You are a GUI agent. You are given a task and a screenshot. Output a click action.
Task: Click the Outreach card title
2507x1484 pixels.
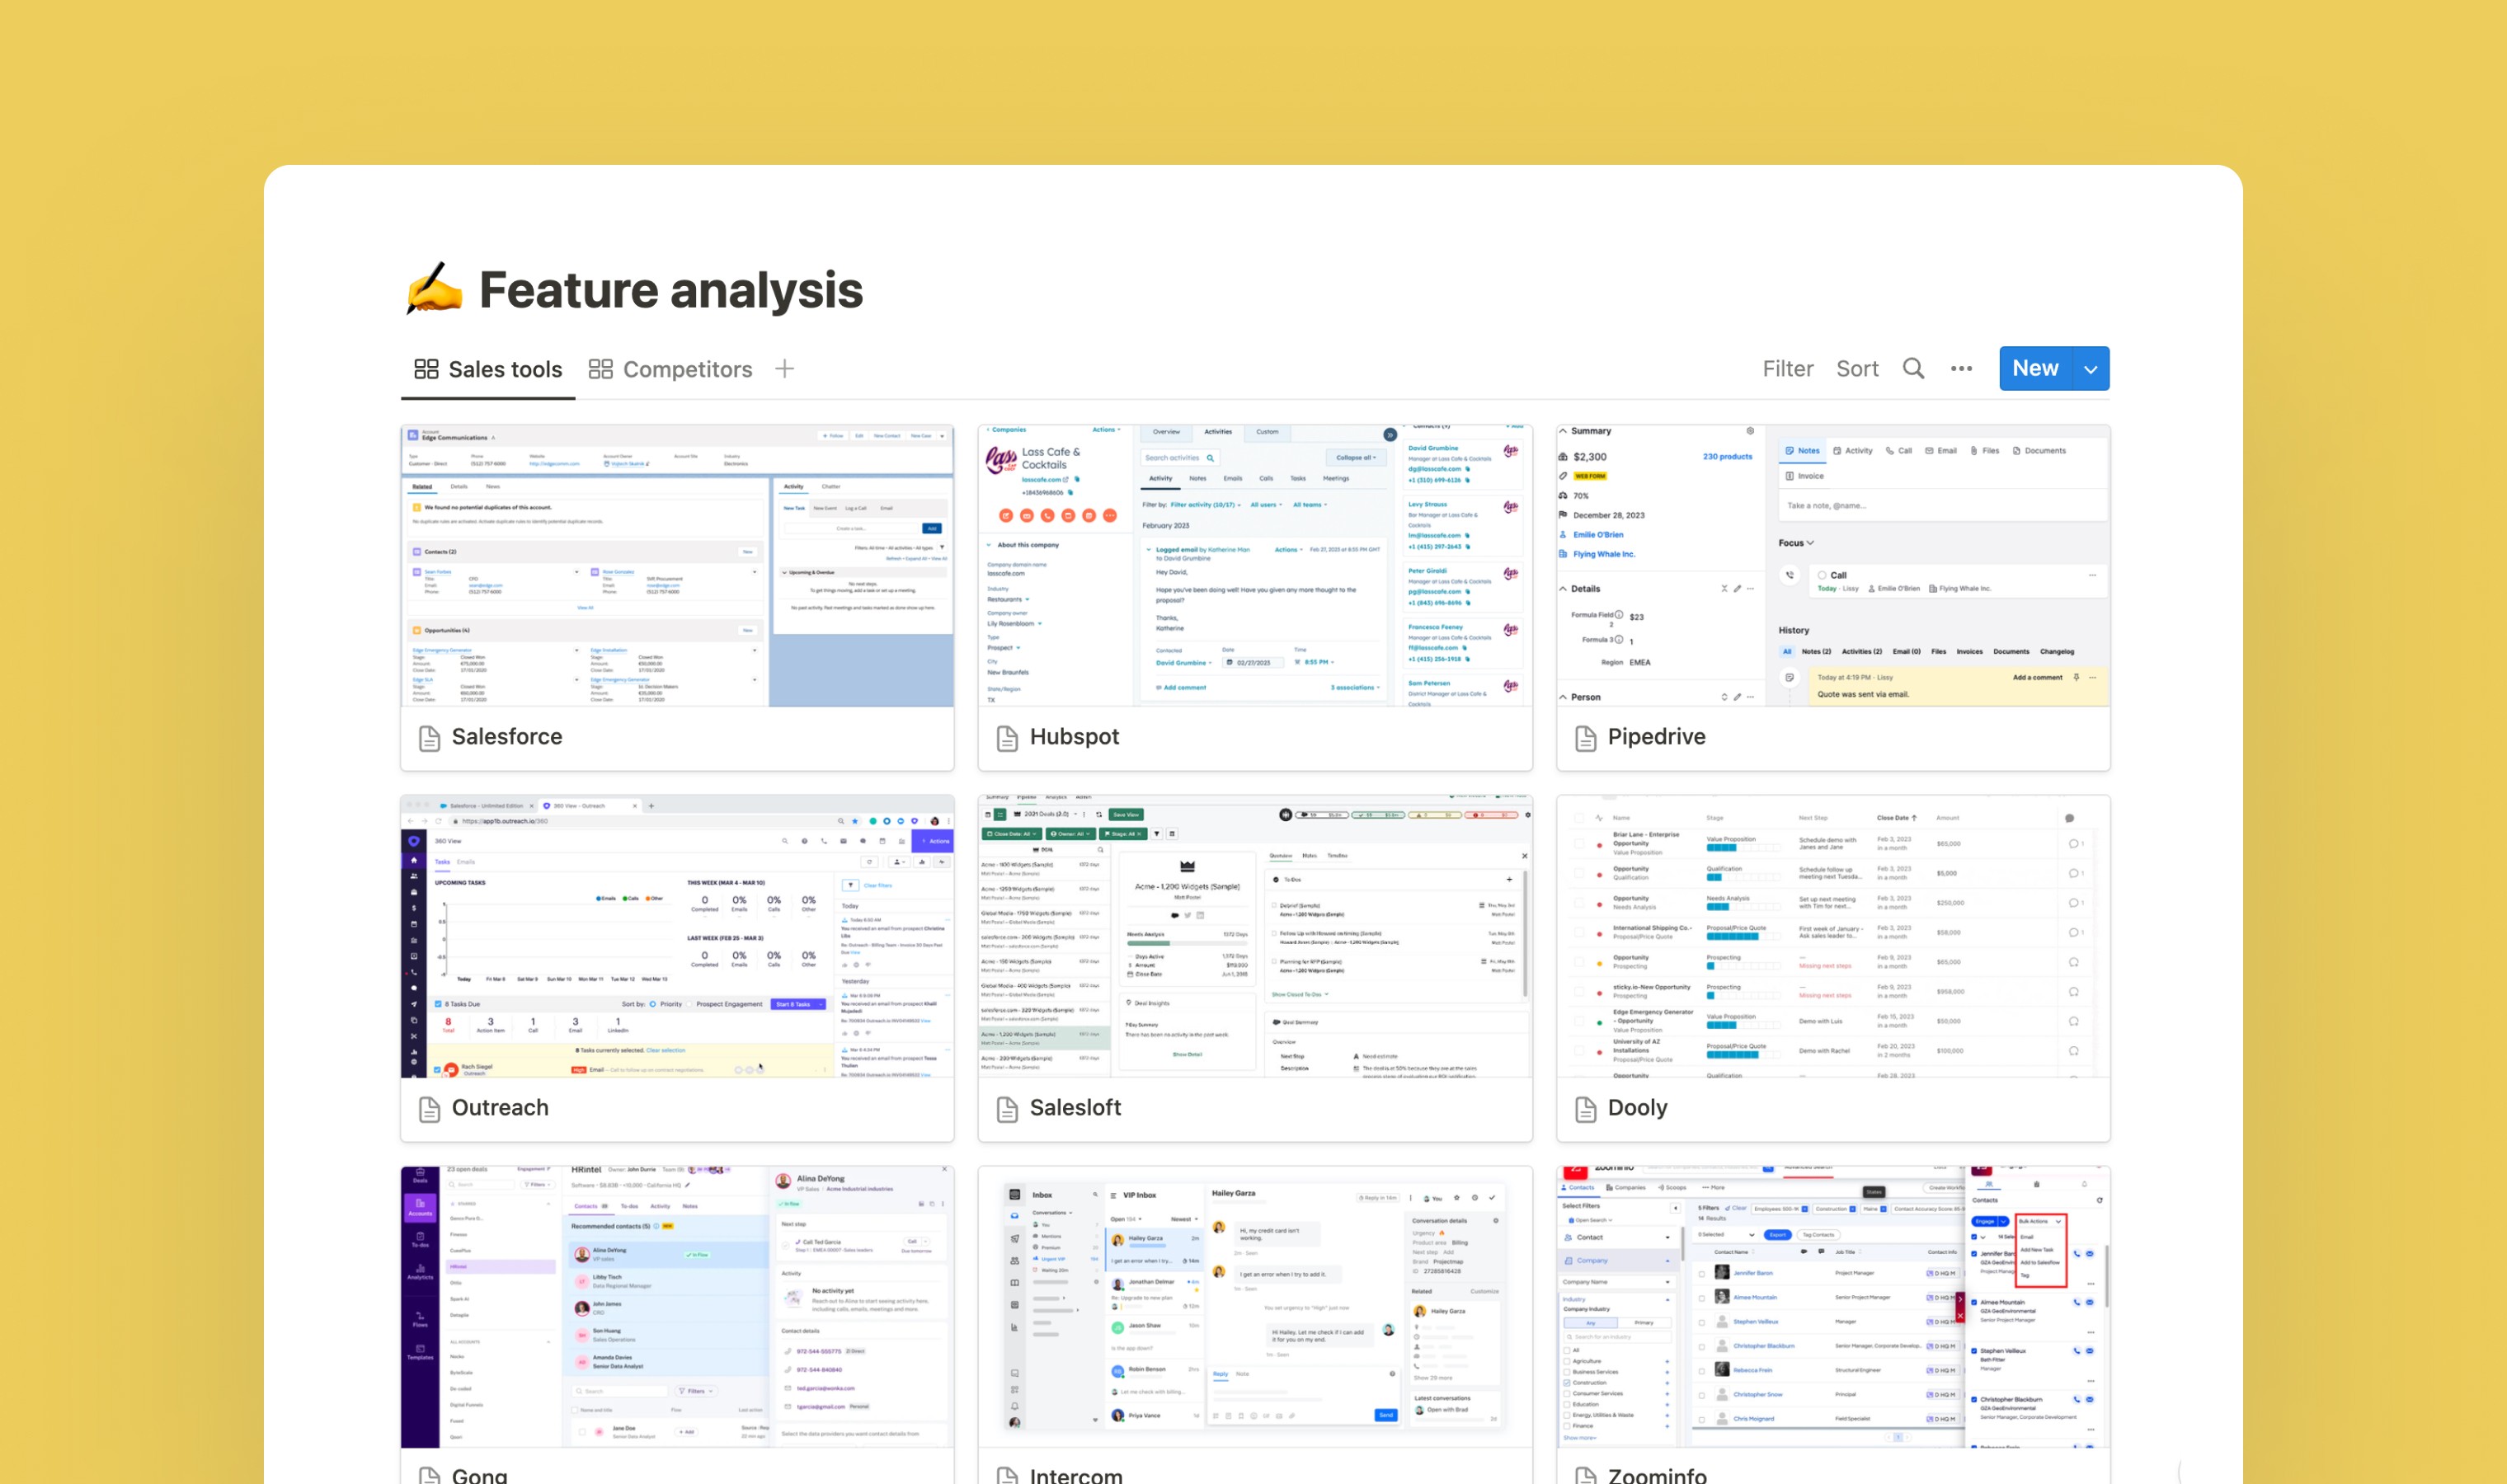point(500,1108)
